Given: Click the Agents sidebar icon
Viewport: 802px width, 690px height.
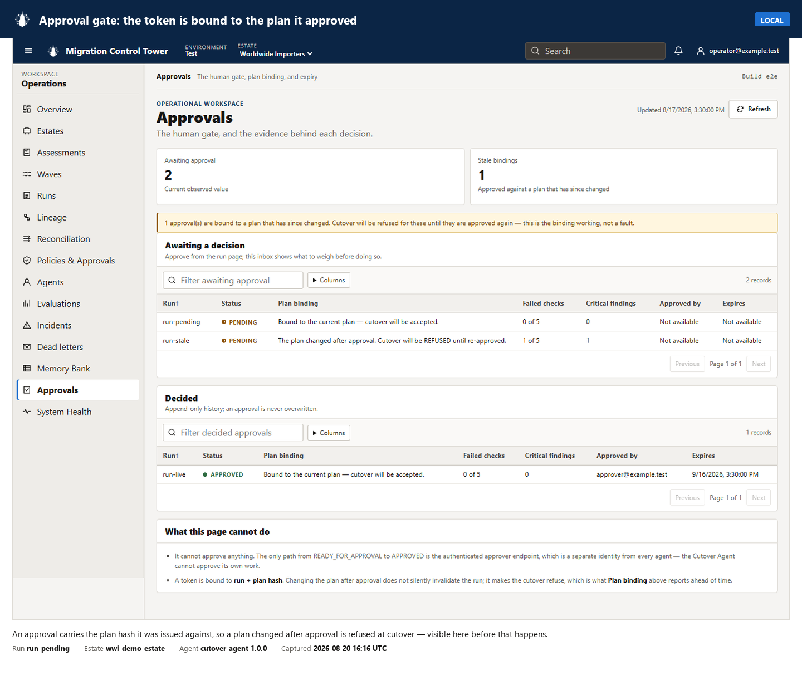Looking at the screenshot, I should (x=27, y=282).
